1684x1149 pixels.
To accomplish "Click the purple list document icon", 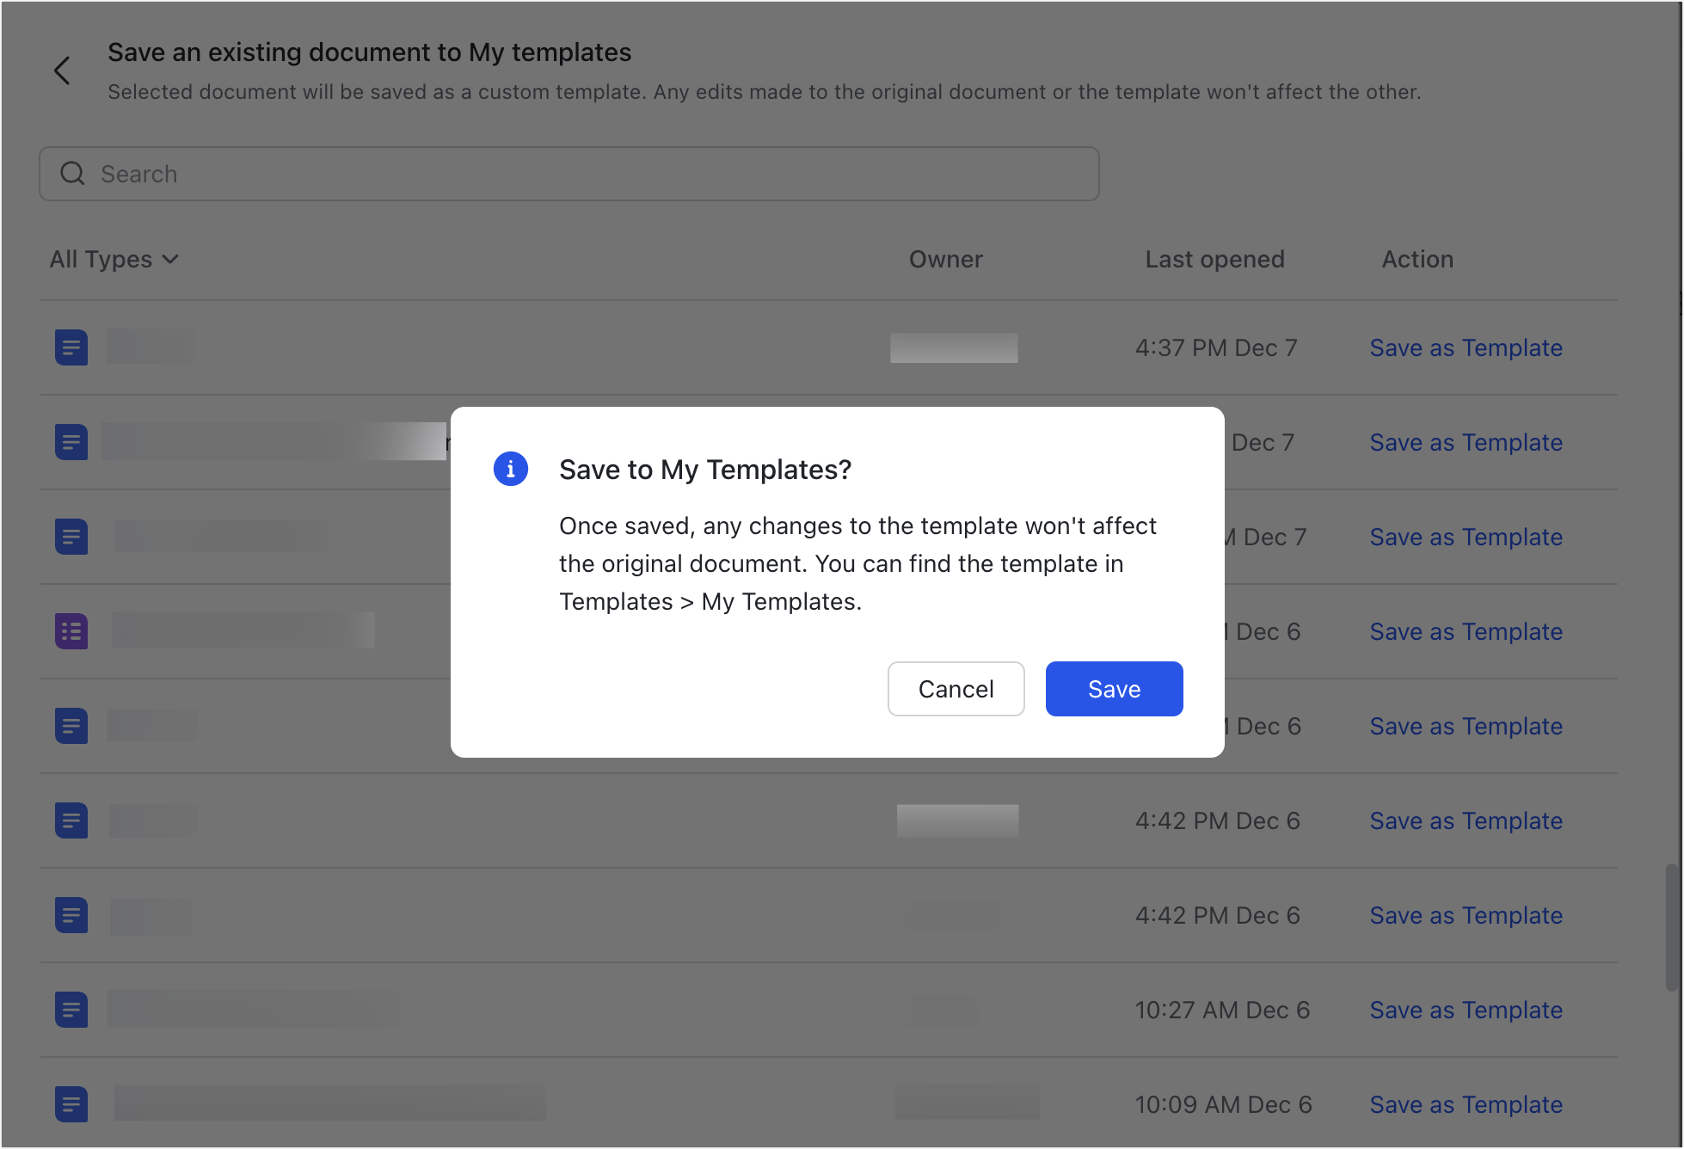I will 71,630.
